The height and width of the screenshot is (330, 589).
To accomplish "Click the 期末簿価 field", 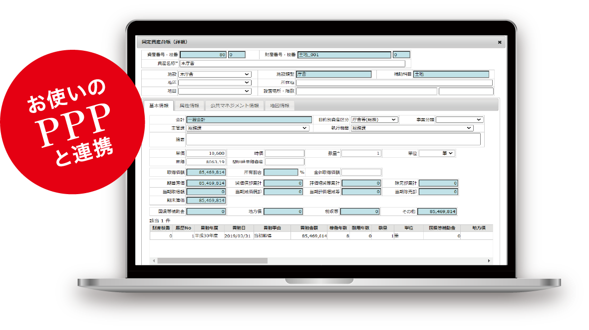I will pos(206,201).
